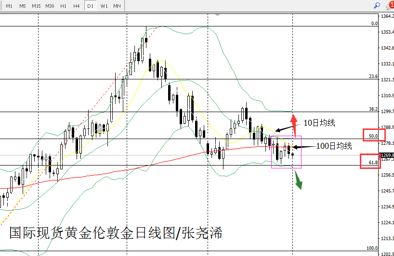394x256 pixels.
Task: Click the 1224.1 price scale value
Action: [x=387, y=222]
